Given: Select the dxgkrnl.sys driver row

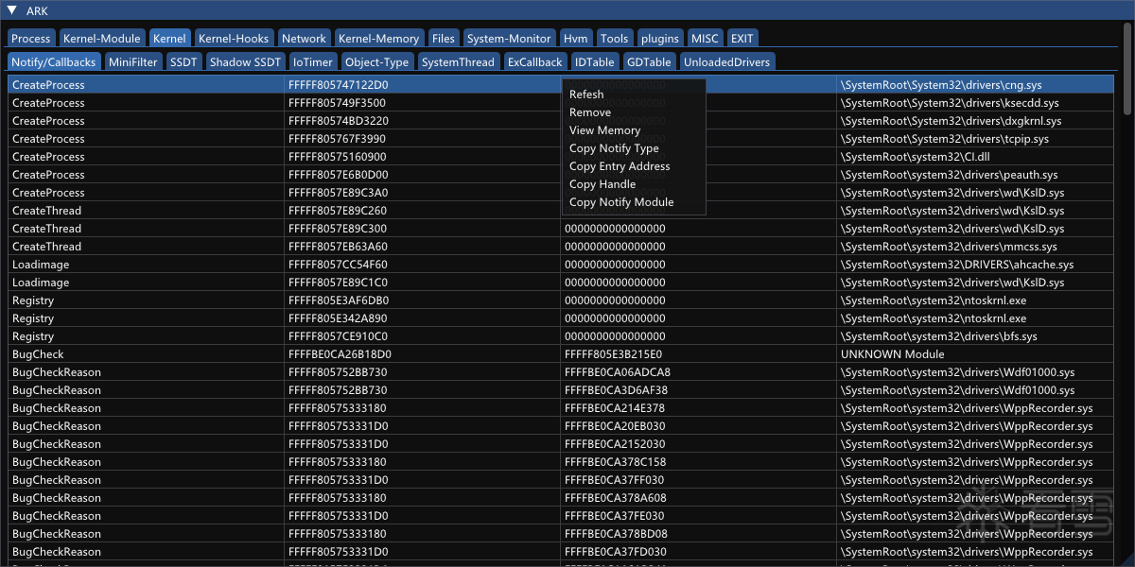Looking at the screenshot, I should (561, 121).
